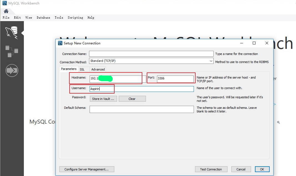Open the View menu
This screenshot has width=296, height=176.
[29, 17]
